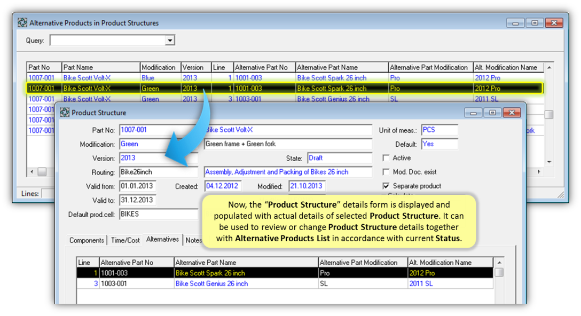Click the 1003-001 cell in the Alternatives grid

(x=136, y=283)
